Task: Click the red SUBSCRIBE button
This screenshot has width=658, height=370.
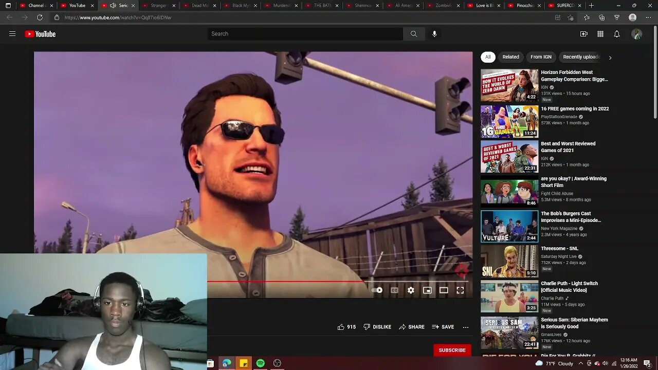Action: pos(452,350)
